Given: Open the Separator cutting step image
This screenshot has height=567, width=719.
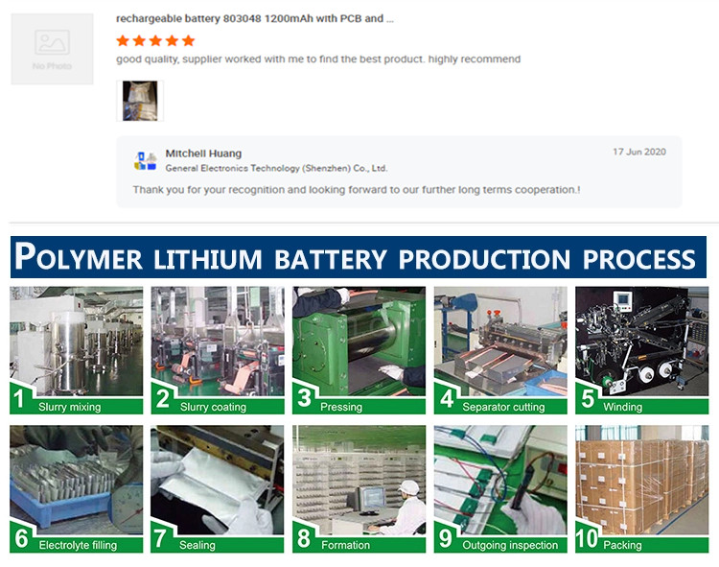Looking at the screenshot, I should [500, 350].
